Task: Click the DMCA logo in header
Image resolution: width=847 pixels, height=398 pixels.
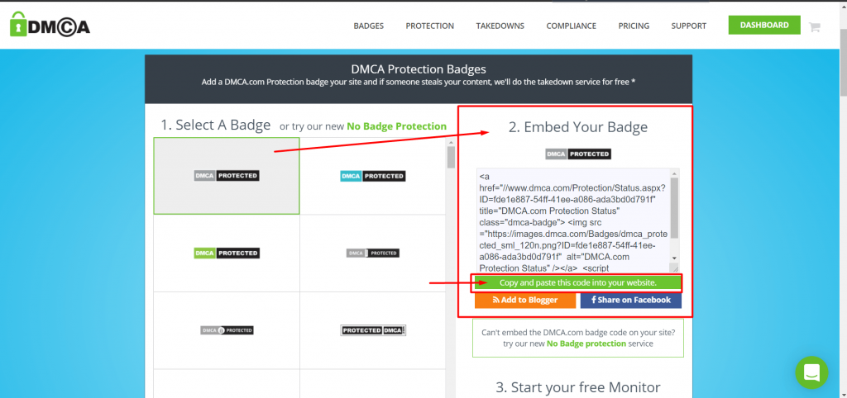Action: tap(50, 25)
